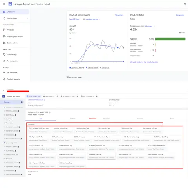Screen dimensions: 188x188
Task: Select Summary in Tag Assistant sidebar
Action: pos(12,102)
